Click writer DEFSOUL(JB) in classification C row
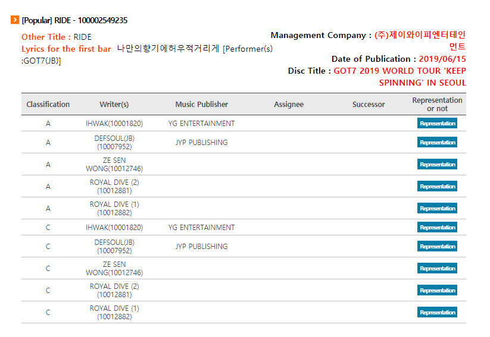The height and width of the screenshot is (337, 490). click(x=114, y=246)
